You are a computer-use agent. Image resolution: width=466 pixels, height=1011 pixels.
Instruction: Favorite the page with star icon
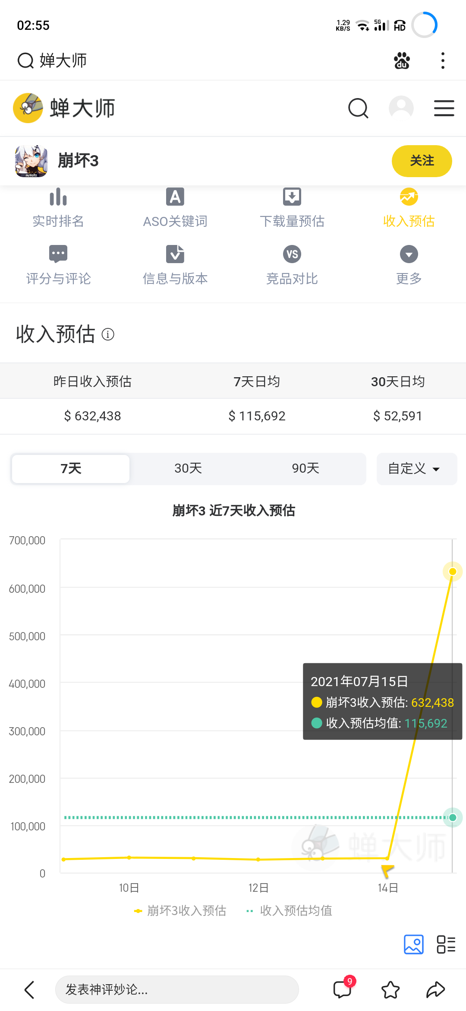point(390,990)
